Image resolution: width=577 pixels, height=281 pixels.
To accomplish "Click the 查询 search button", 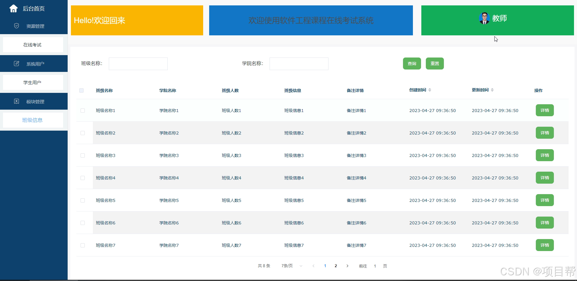I will [412, 64].
